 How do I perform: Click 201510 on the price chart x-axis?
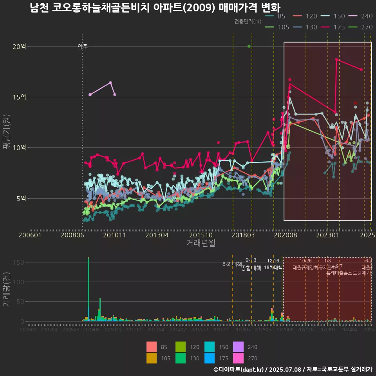pos(201,235)
